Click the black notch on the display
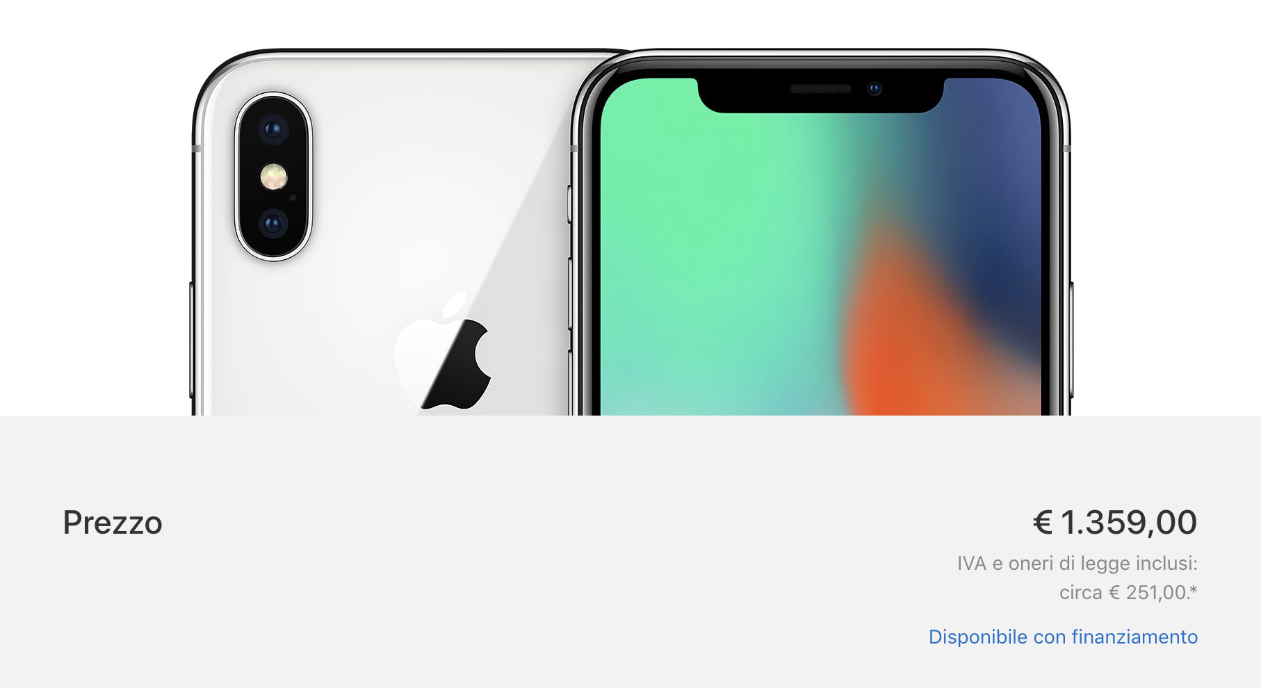 821,94
